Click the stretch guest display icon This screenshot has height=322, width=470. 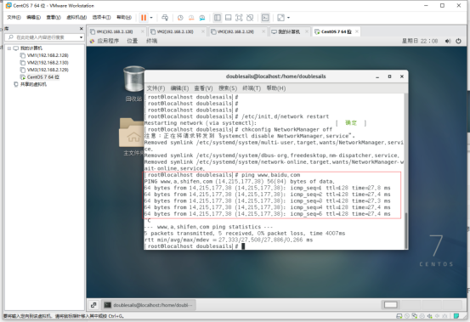(280, 18)
